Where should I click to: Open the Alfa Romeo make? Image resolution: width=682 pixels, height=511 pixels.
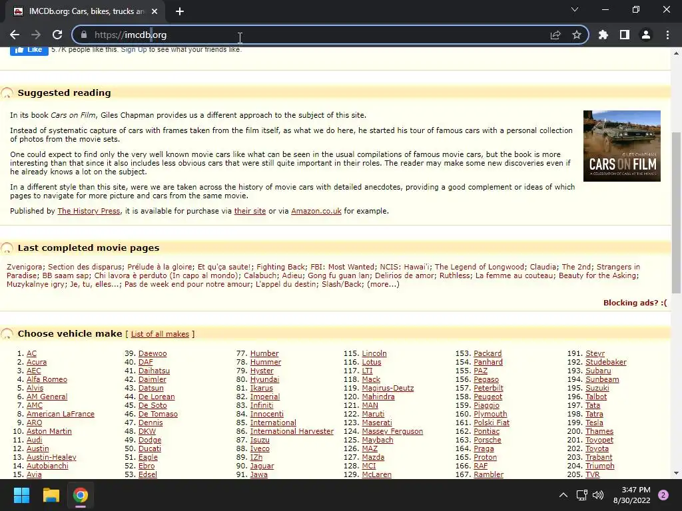47,379
